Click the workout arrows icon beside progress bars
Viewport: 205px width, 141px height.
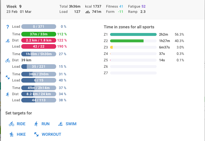[x=8, y=77]
